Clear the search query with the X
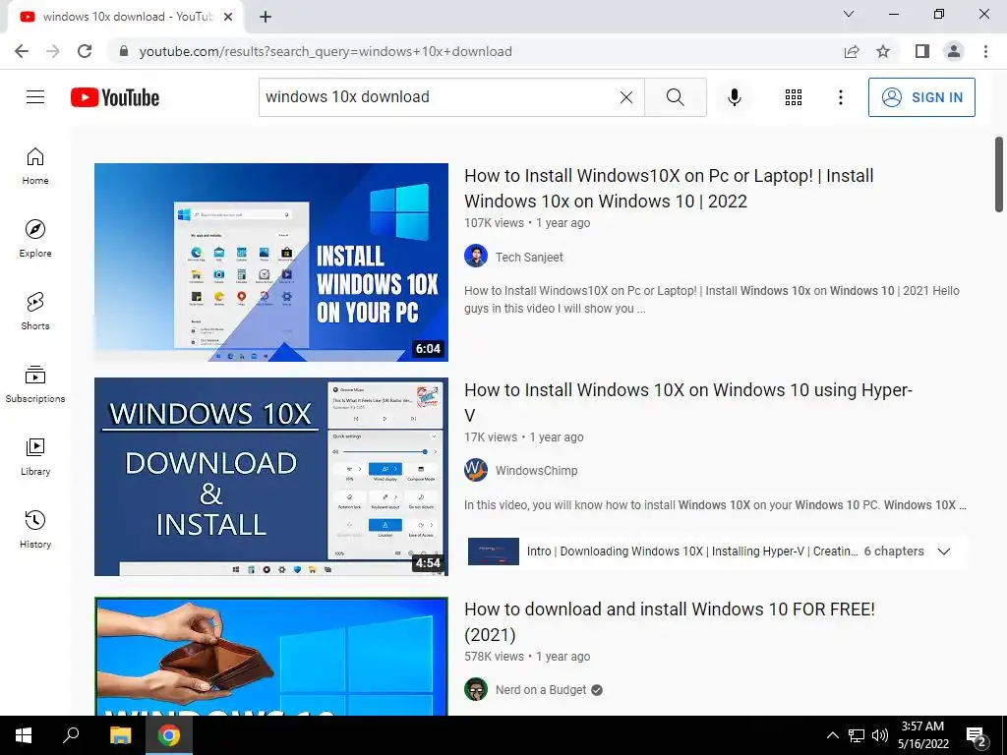The width and height of the screenshot is (1007, 755). 626,97
